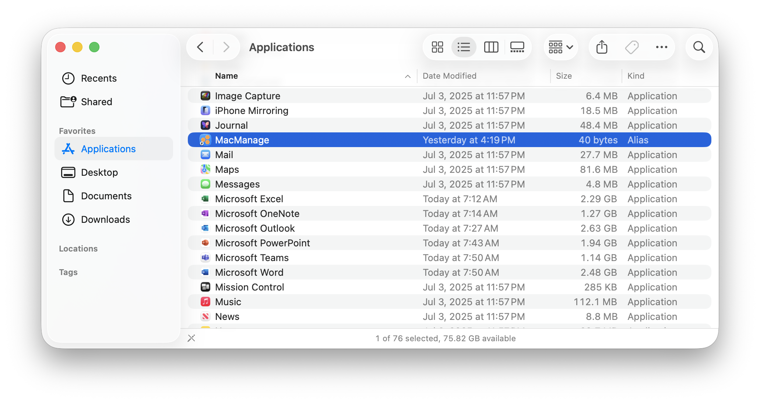The image size is (760, 403).
Task: Click the Recents clock icon
Action: 68,78
